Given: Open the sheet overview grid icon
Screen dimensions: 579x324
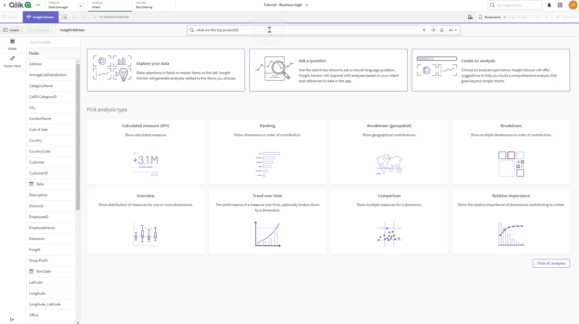Looking at the screenshot, I should pos(470,17).
